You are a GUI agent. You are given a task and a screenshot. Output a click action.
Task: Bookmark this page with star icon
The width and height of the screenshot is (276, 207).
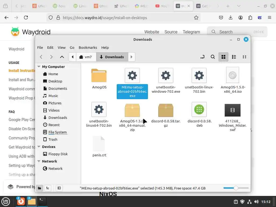(x=196, y=18)
